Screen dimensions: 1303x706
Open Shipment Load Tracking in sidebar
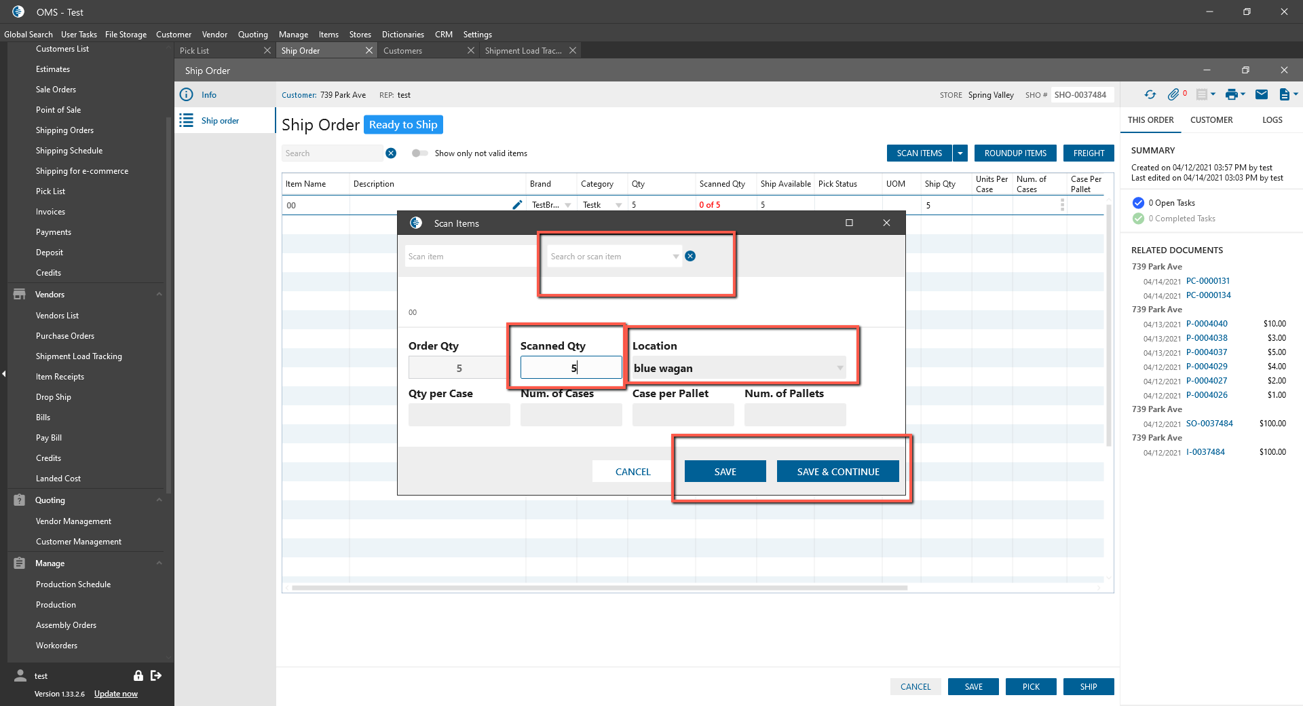79,356
